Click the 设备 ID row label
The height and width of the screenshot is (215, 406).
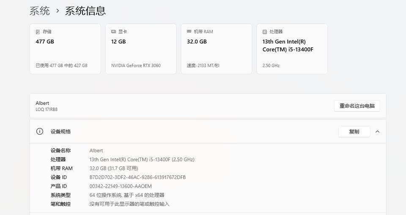click(58, 177)
